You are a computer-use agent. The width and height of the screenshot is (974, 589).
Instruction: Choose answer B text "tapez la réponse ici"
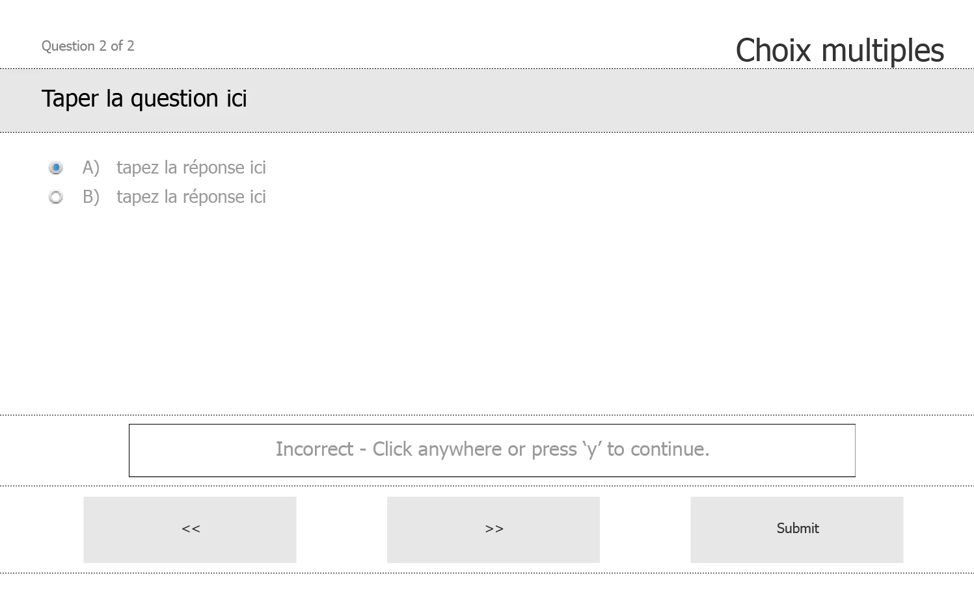191,197
